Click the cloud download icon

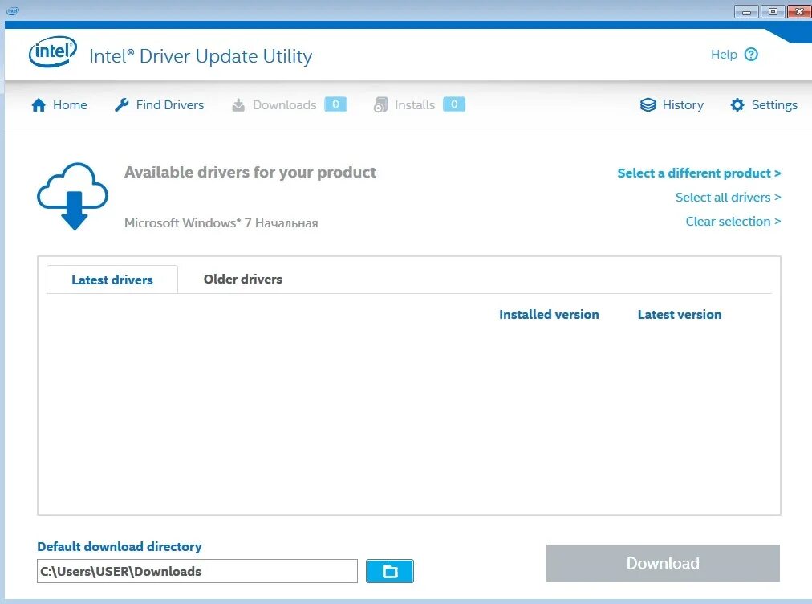tap(72, 196)
